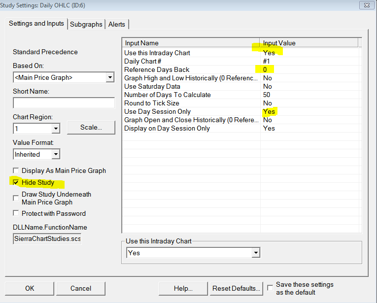Select the Use Day Session Only row
377x303 pixels.
pyautogui.click(x=241, y=112)
